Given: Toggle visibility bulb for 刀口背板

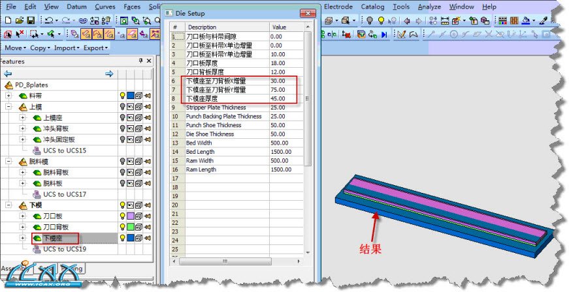Looking at the screenshot, I should tap(123, 227).
